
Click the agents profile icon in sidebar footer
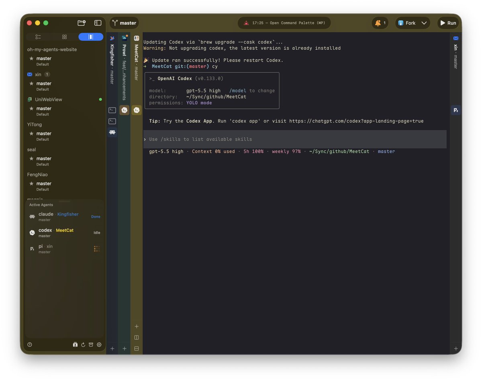[x=75, y=344]
